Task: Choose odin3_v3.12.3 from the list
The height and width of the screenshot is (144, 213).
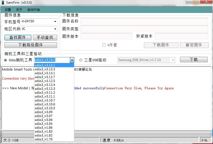Action: pyautogui.click(x=54, y=89)
